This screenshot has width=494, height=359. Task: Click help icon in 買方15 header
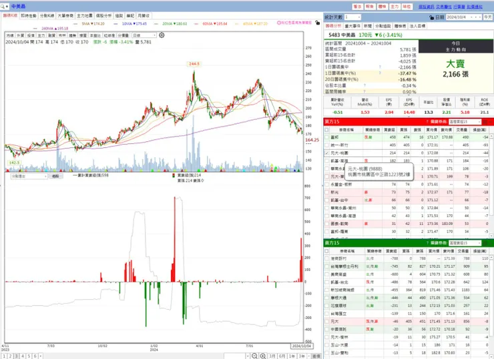tap(427, 122)
